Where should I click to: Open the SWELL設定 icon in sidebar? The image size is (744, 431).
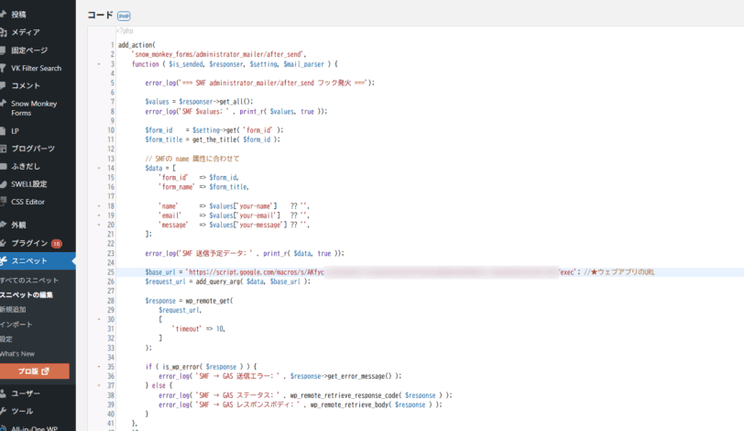[x=3, y=184]
